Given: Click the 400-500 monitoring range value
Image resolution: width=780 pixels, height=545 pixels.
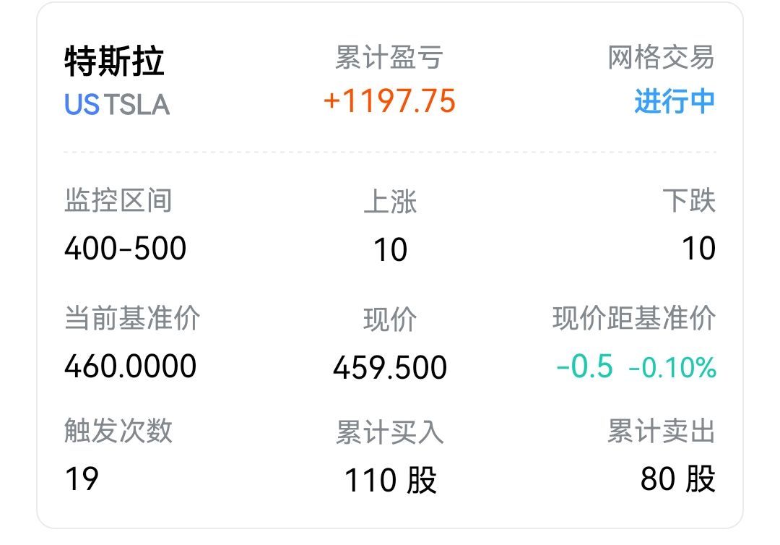Looking at the screenshot, I should point(126,249).
